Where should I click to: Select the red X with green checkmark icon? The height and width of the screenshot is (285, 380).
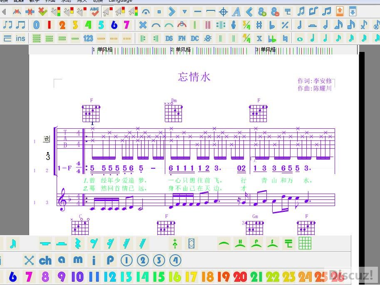[42, 11]
